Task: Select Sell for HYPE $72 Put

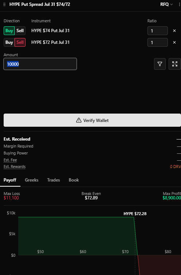Action: 20,42
